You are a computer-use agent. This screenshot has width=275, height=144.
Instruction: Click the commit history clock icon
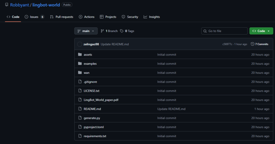[x=252, y=44]
